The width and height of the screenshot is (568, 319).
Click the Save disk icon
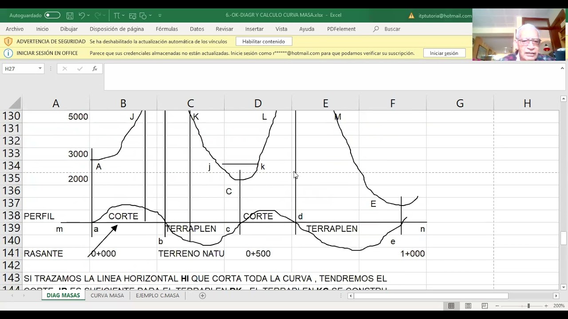[70, 16]
